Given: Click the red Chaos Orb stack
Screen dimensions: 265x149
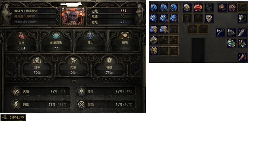Looking at the screenshot, I should 198,8.
